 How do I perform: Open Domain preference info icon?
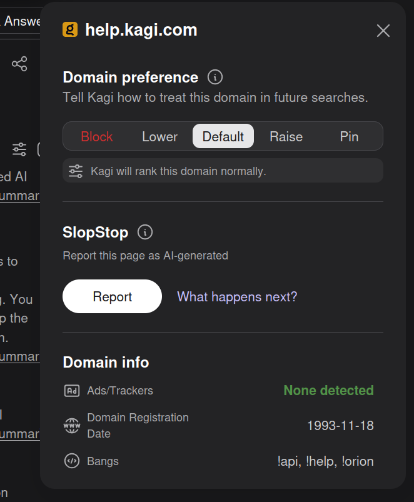click(215, 77)
